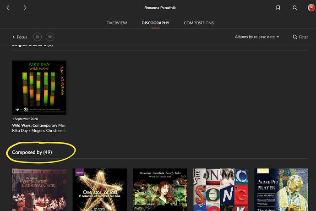The width and height of the screenshot is (316, 211).
Task: Open the One star, at last album
Action: click(x=100, y=190)
